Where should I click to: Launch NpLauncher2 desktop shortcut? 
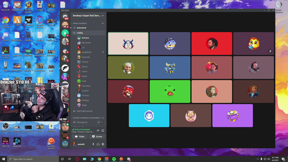17,6
